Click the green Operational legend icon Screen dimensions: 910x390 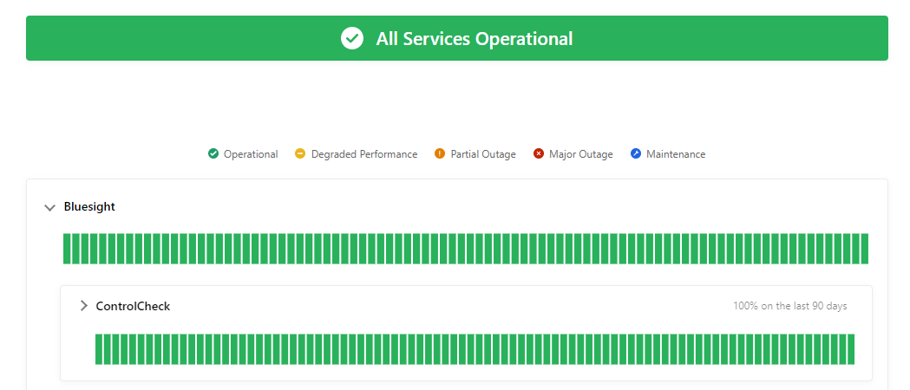point(213,154)
